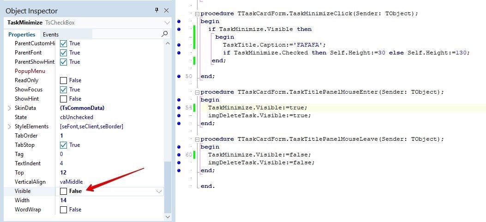Pin the Object Inspector panel
The width and height of the screenshot is (486, 222).
tap(157, 10)
